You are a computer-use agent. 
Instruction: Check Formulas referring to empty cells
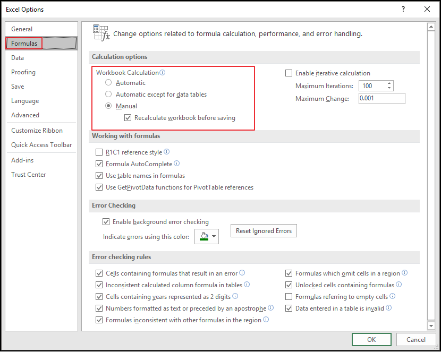tap(289, 296)
